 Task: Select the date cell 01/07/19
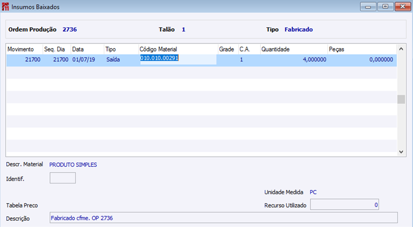coord(88,60)
